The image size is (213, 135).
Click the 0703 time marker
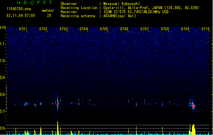click(64, 29)
